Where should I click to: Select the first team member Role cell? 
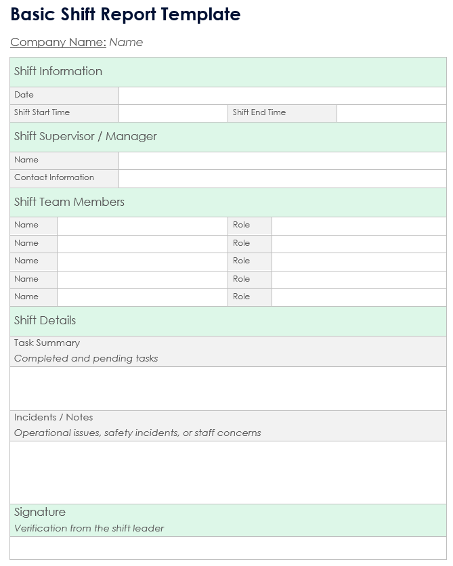tap(358, 225)
